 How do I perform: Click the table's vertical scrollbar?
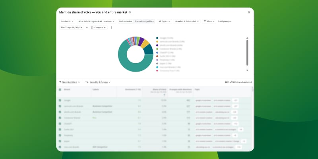coord(252,89)
